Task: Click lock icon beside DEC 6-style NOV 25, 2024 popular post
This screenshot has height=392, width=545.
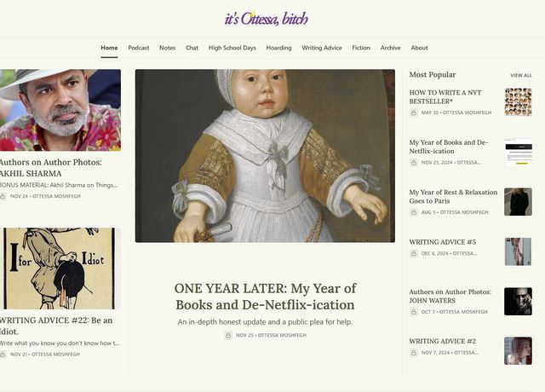Action: 414,163
